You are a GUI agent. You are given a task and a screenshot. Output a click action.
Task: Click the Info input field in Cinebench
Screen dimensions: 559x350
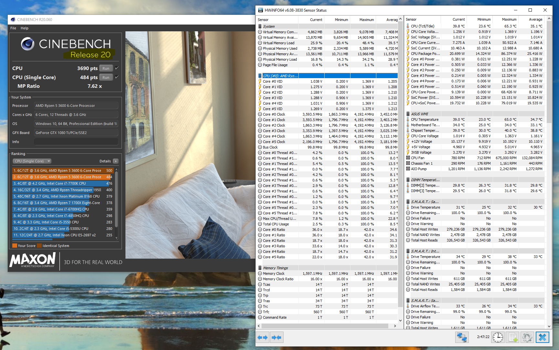click(x=76, y=142)
